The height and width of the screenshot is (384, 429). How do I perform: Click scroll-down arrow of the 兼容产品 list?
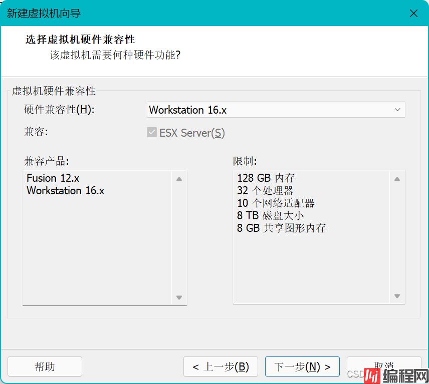pos(179,297)
